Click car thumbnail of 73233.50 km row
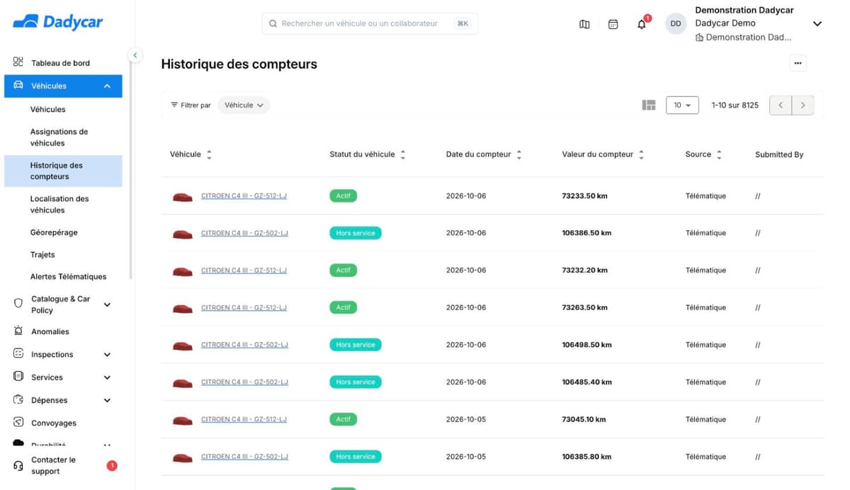This screenshot has width=850, height=490. coord(183,196)
